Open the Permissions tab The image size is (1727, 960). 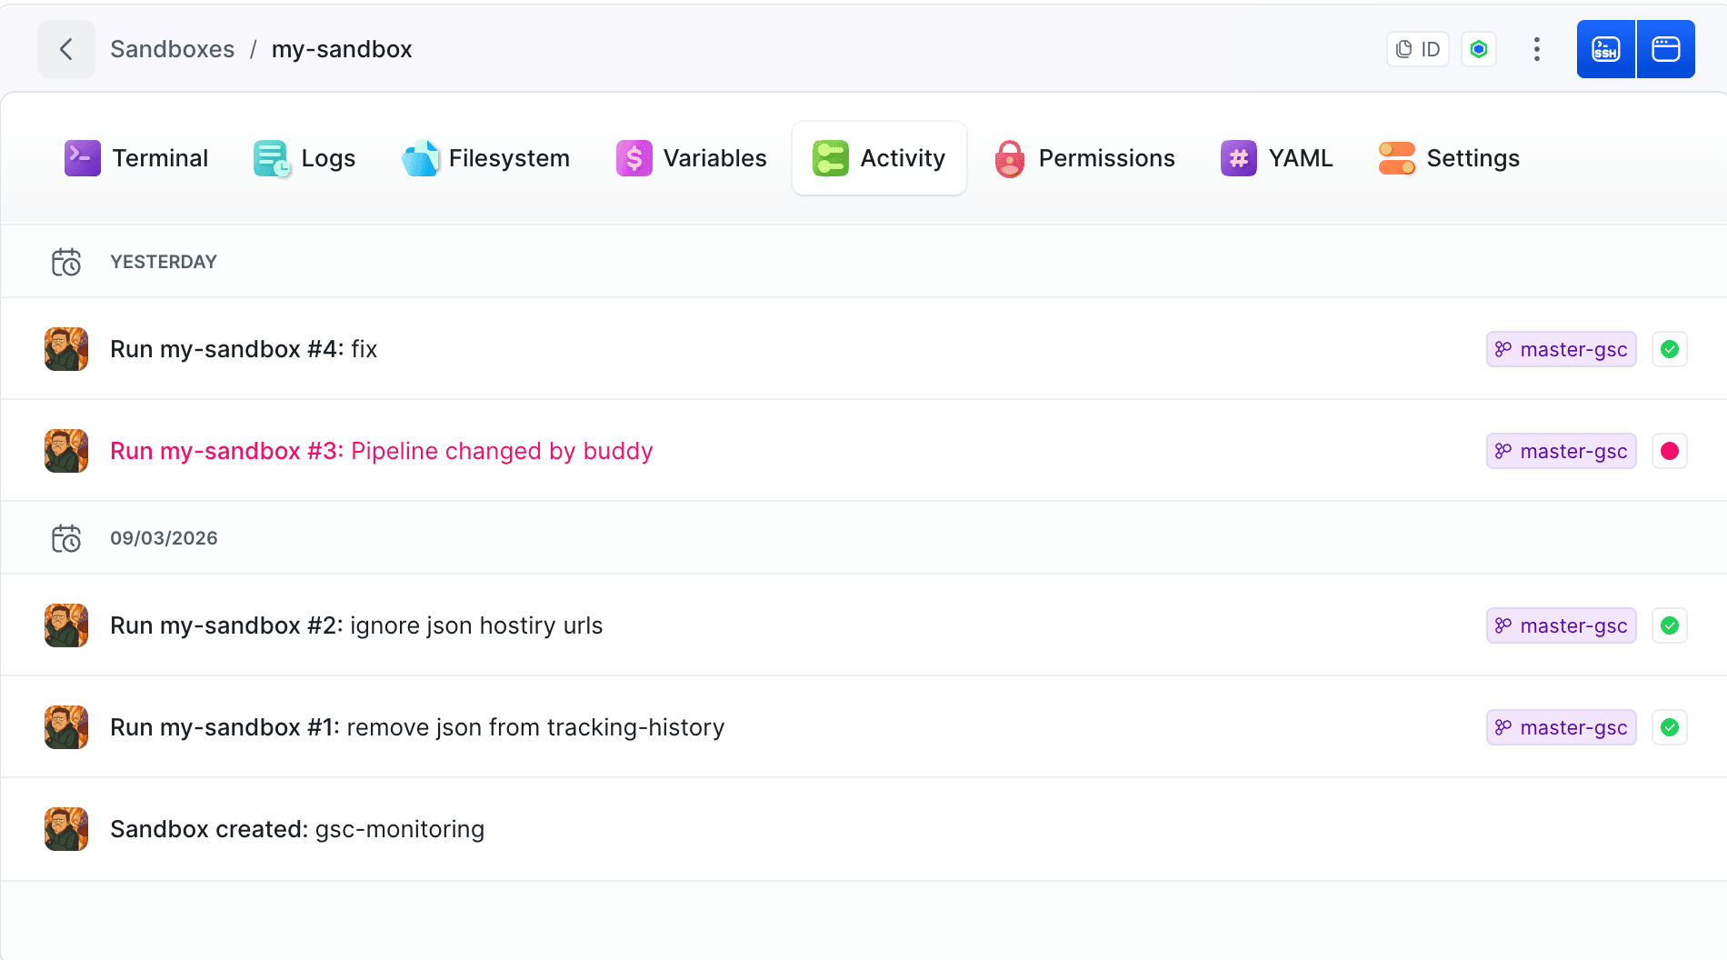(1085, 158)
